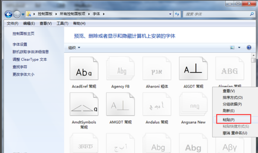Screen dimensions: 258x153
Task: Click the blue help question mark icon
Action: pos(249,48)
